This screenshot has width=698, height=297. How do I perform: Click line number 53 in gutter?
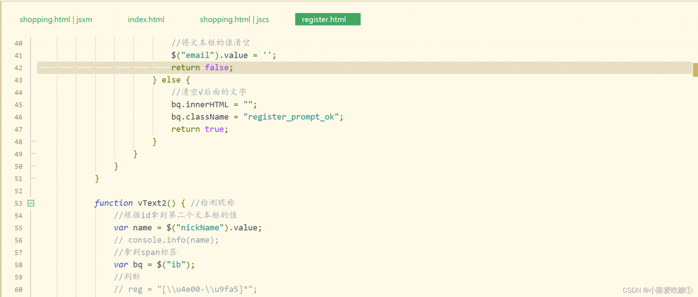tap(19, 203)
